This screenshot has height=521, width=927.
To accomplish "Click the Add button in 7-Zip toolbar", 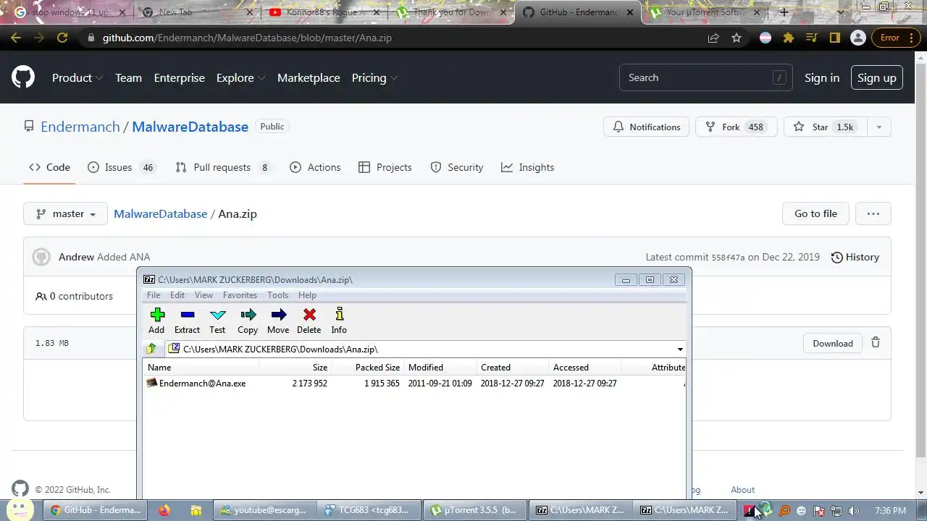I will pyautogui.click(x=156, y=321).
